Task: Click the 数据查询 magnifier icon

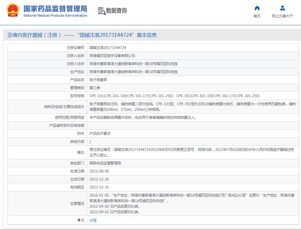Action: point(102,11)
